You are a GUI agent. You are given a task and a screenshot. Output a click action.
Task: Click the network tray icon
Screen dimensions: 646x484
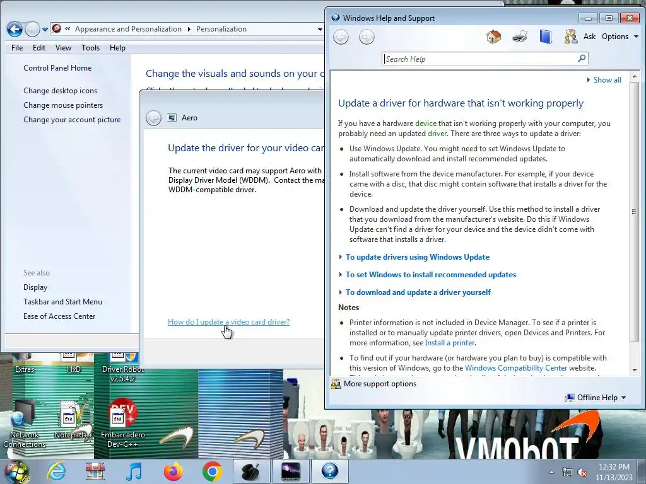pos(567,473)
